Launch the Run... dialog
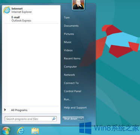 pyautogui.click(x=67, y=99)
